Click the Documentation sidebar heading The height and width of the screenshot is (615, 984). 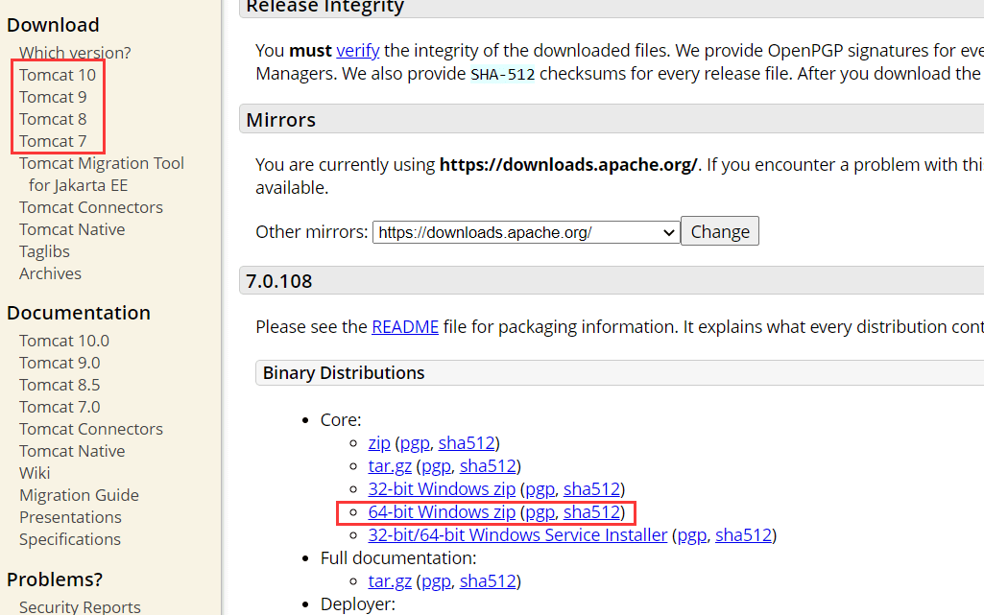(x=79, y=313)
